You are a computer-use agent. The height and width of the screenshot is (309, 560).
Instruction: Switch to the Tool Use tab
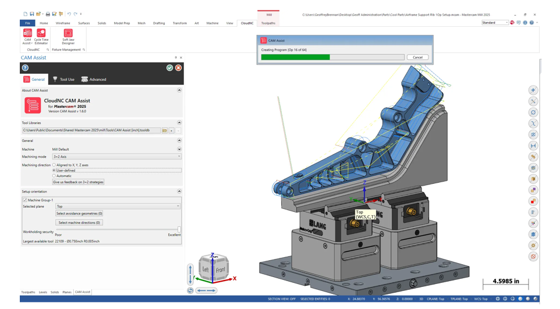(x=63, y=80)
